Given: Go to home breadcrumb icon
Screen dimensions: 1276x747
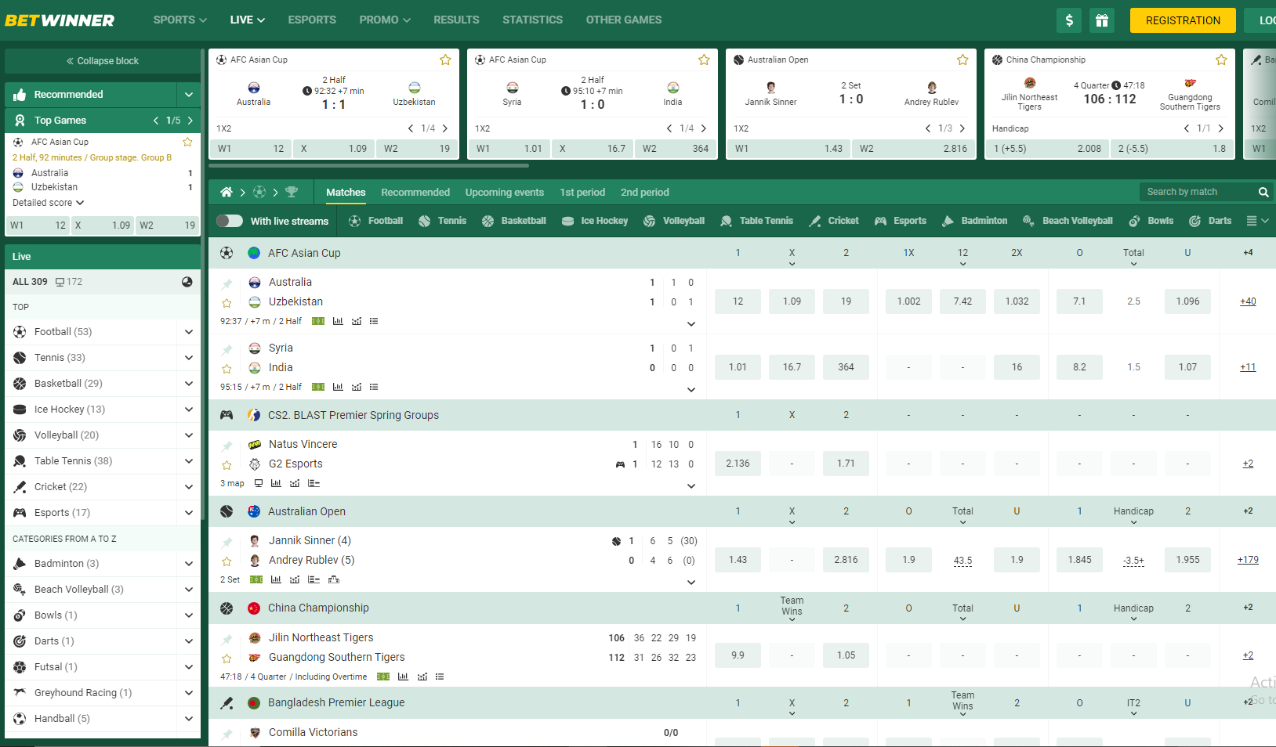Looking at the screenshot, I should pos(227,192).
